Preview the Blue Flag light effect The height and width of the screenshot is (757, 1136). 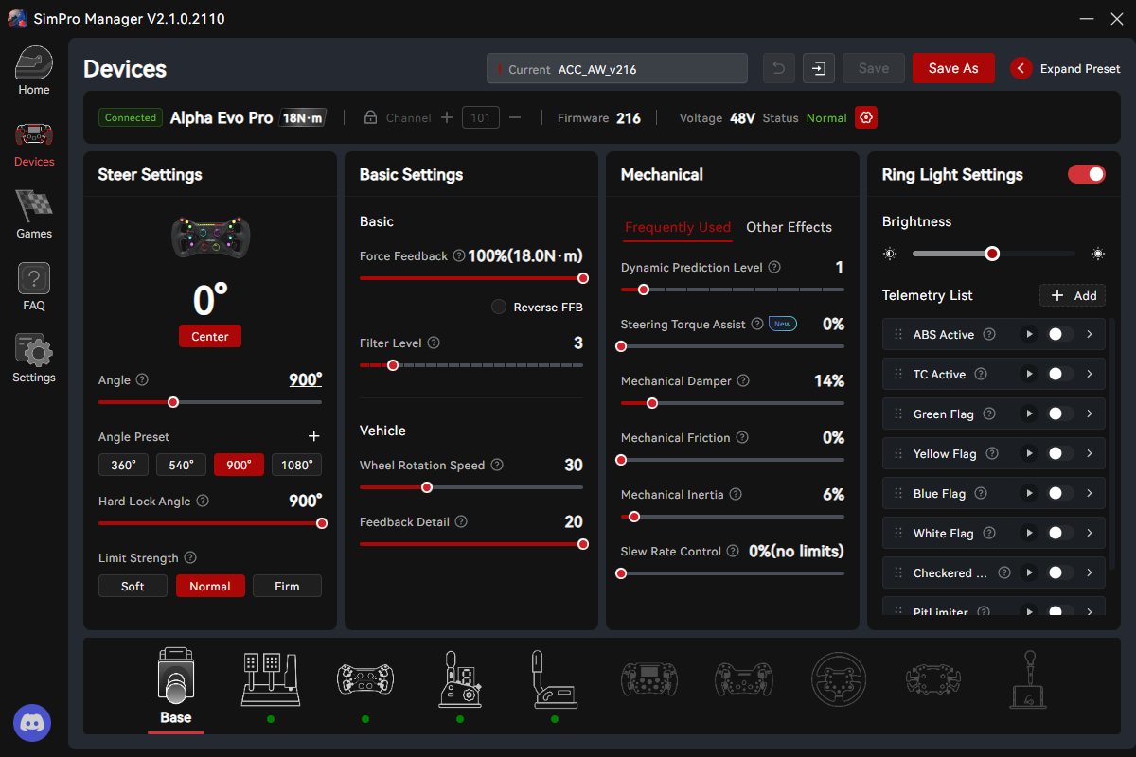(x=1028, y=493)
